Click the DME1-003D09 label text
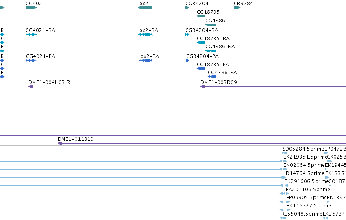 [219, 82]
